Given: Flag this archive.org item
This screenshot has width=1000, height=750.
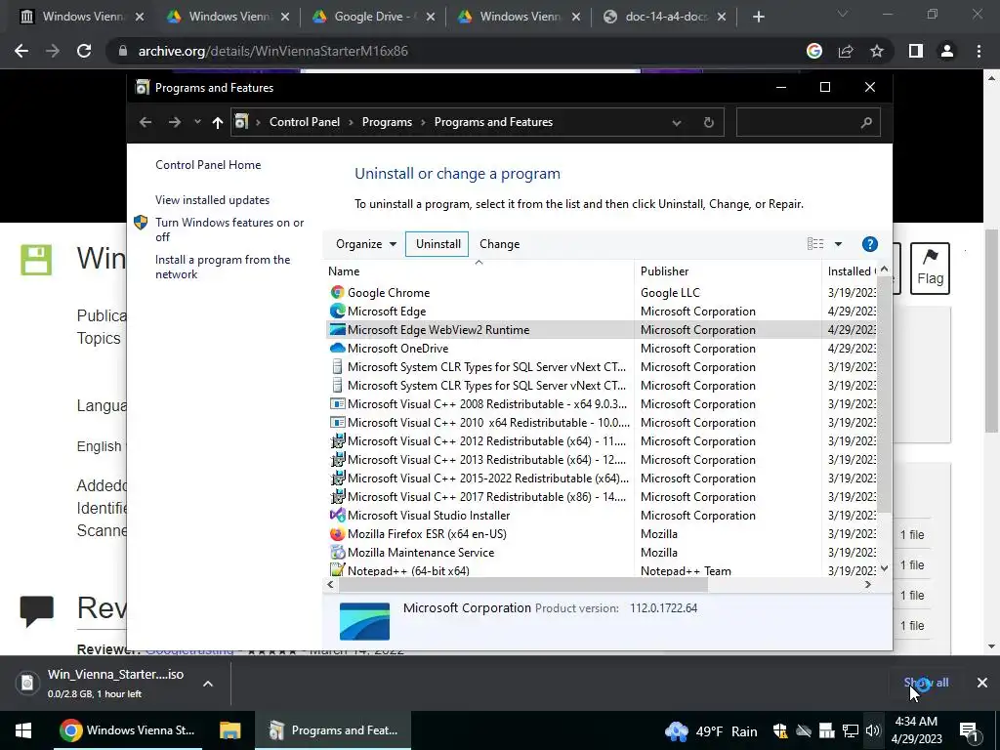Looking at the screenshot, I should [930, 269].
